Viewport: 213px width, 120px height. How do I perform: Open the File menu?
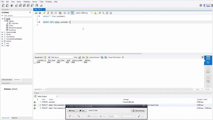2,2
